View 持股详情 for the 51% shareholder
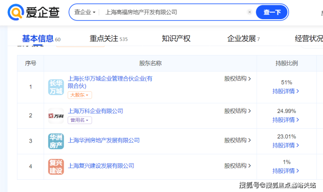Image resolution: width=323 pixels, height=192 pixels. [285, 91]
